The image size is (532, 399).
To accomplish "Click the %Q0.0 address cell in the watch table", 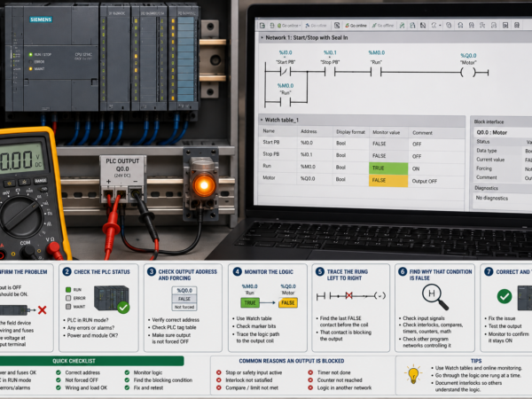I will click(x=308, y=178).
